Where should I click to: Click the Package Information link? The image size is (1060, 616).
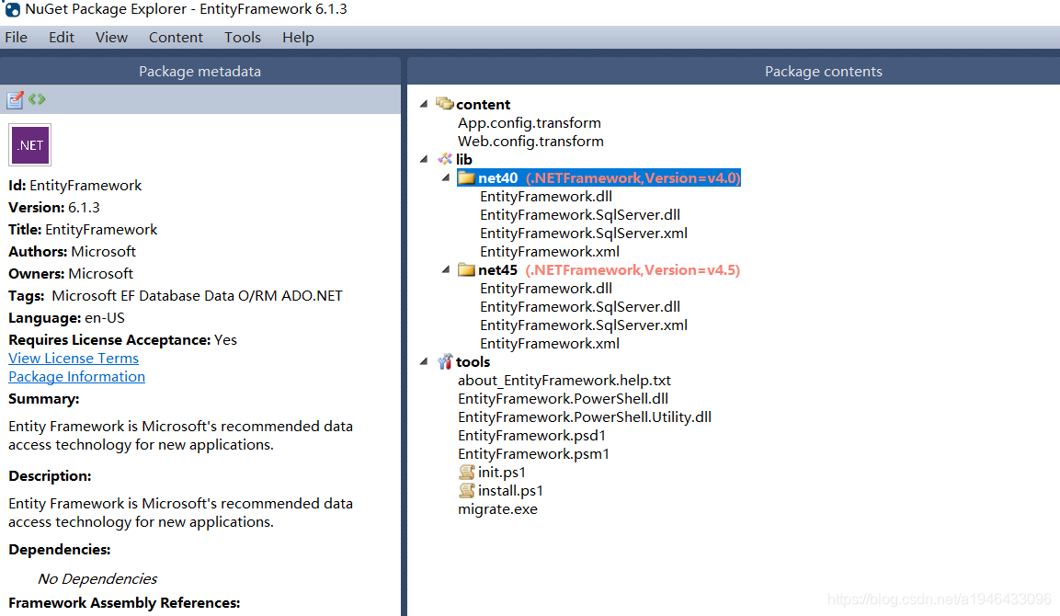[76, 376]
